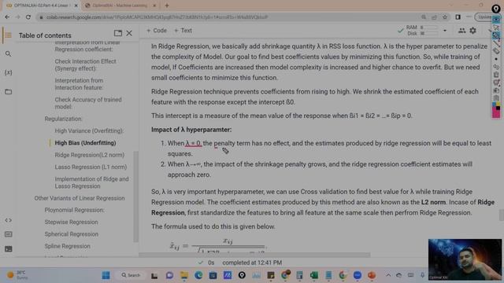The width and height of the screenshot is (504, 283).
Task: Open a new browser tab
Action: click(x=167, y=6)
